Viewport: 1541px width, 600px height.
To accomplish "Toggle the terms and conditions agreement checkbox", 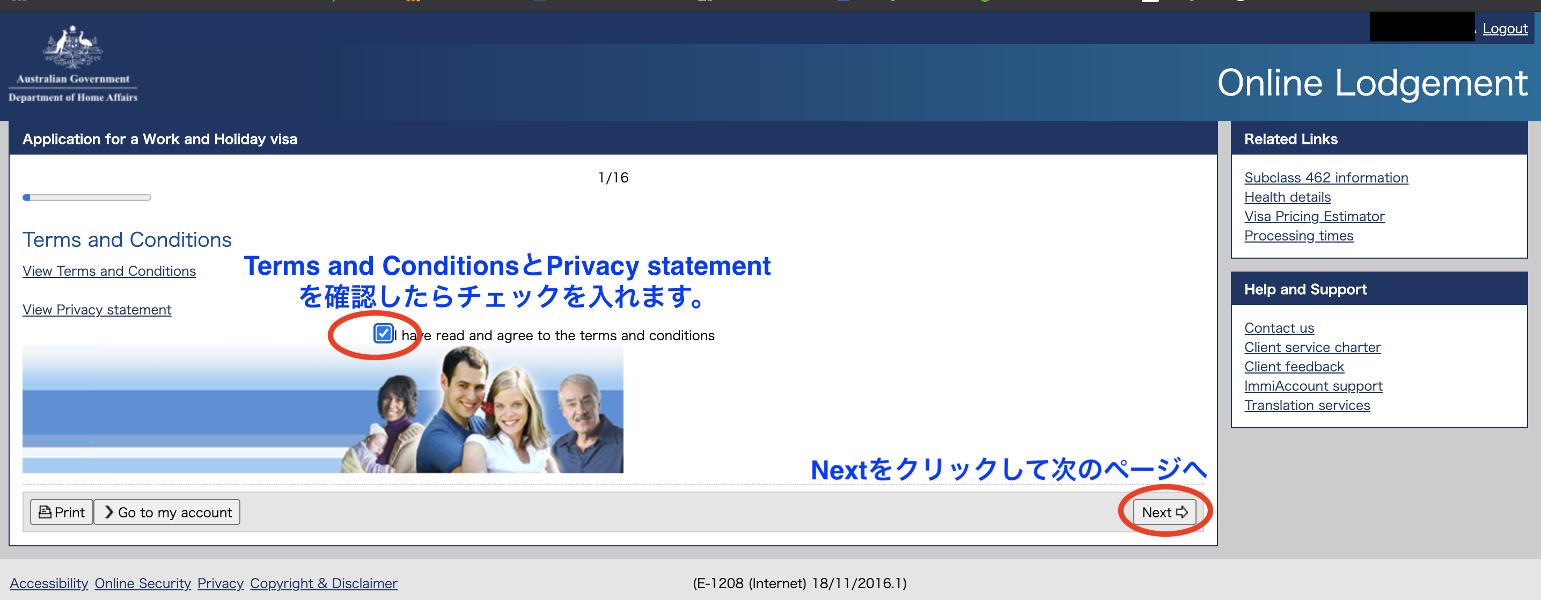I will (x=383, y=334).
